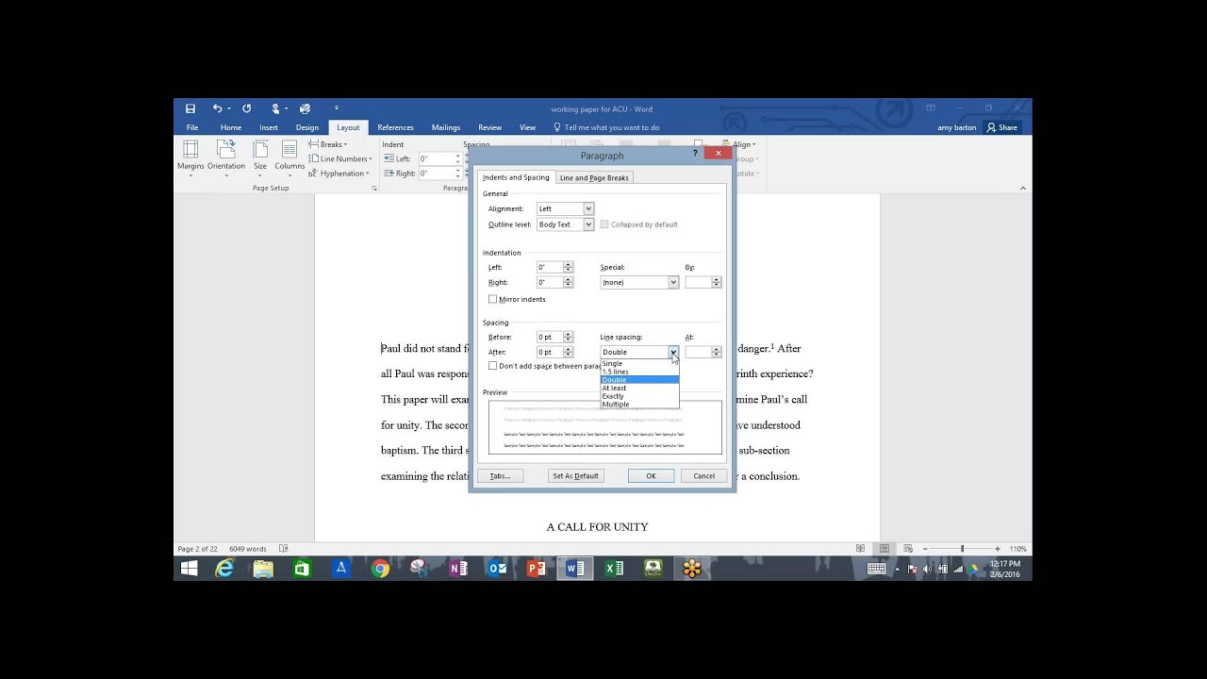The height and width of the screenshot is (679, 1207).
Task: Click the zoom out minus button
Action: tap(927, 549)
